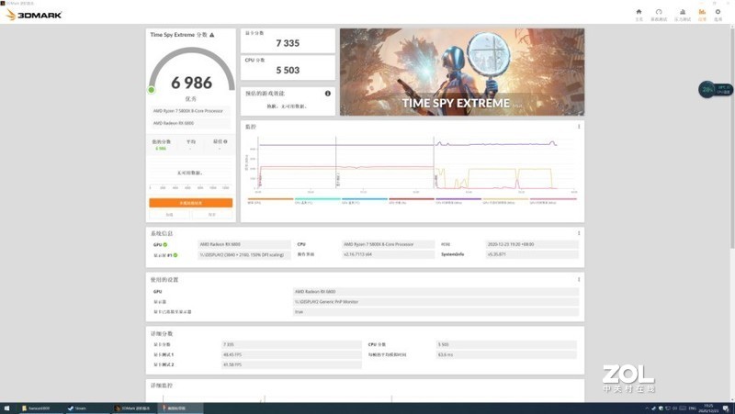The image size is (735, 414).
Task: Click the green check next to GPU label
Action: coord(165,244)
